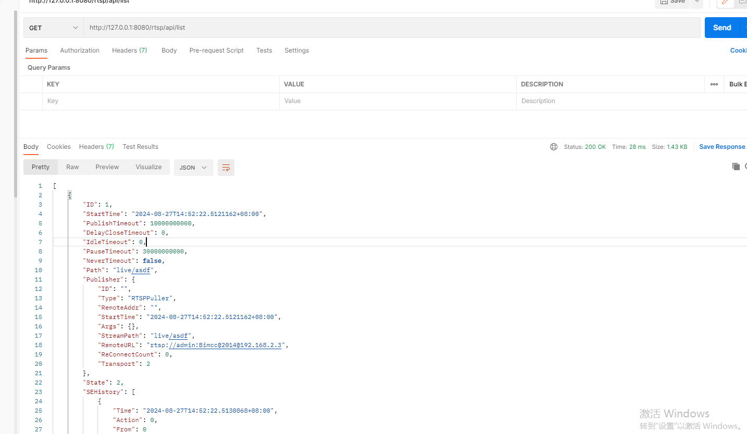Click the Time 28 ms indicator
This screenshot has height=434, width=747.
point(629,147)
